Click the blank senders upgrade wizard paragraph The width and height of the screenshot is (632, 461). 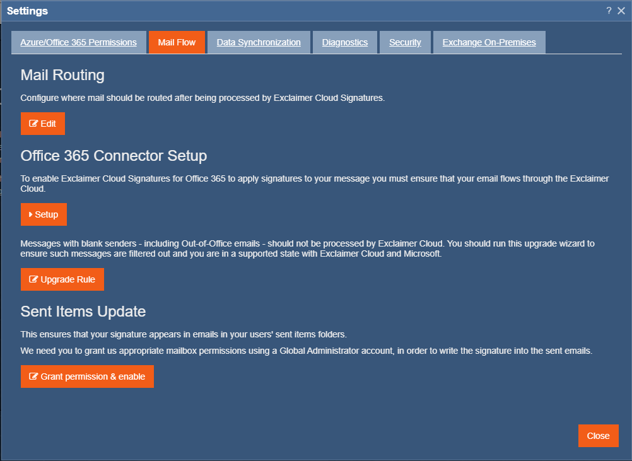click(307, 248)
